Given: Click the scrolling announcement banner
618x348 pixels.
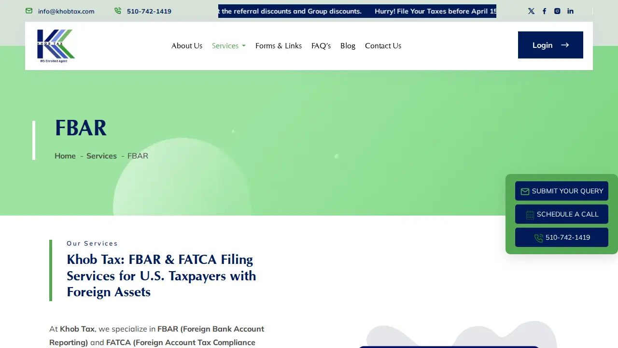Looking at the screenshot, I should point(357,11).
